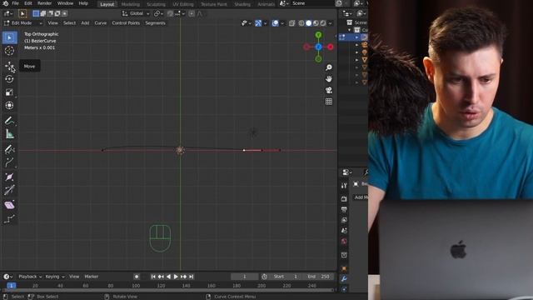Open the Keying dropdown
This screenshot has height=300, width=533.
pyautogui.click(x=55, y=277)
